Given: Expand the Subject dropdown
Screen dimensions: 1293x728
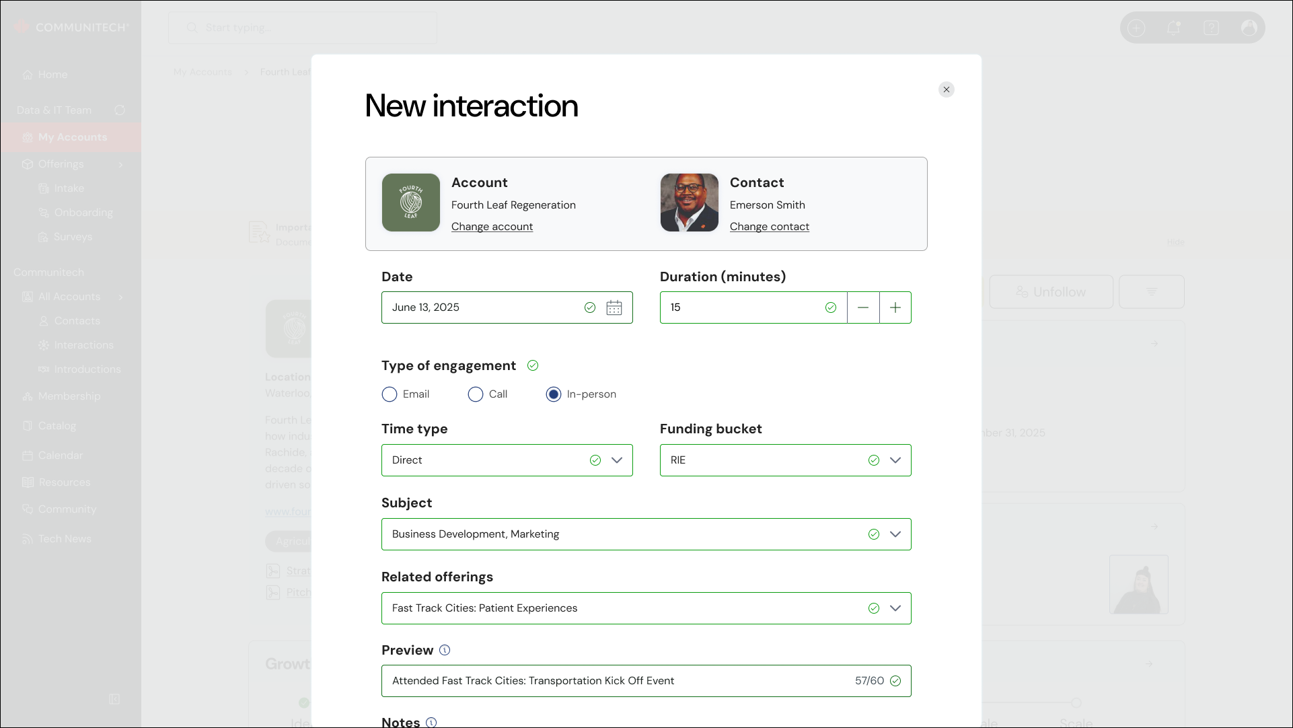Looking at the screenshot, I should tap(895, 534).
